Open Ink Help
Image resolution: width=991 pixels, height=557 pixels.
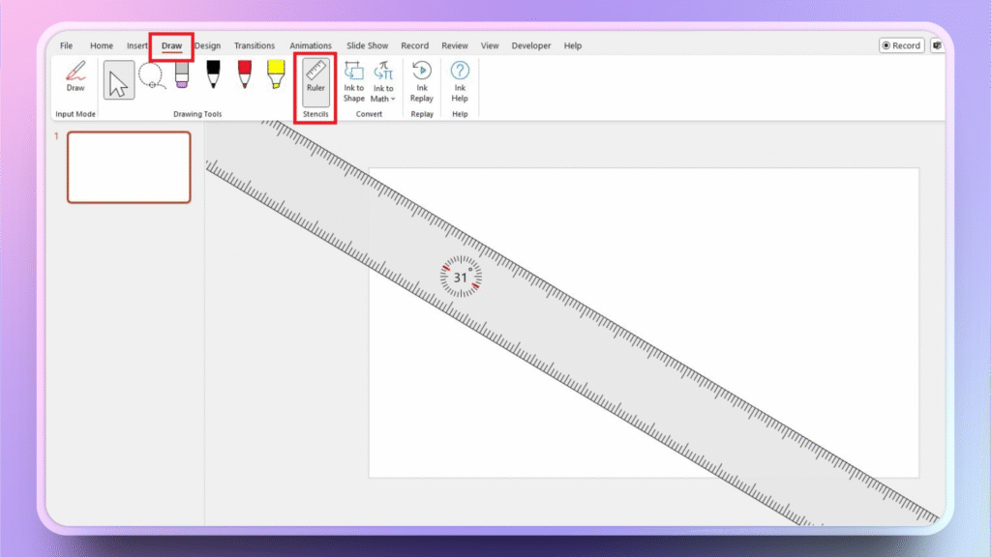[459, 82]
